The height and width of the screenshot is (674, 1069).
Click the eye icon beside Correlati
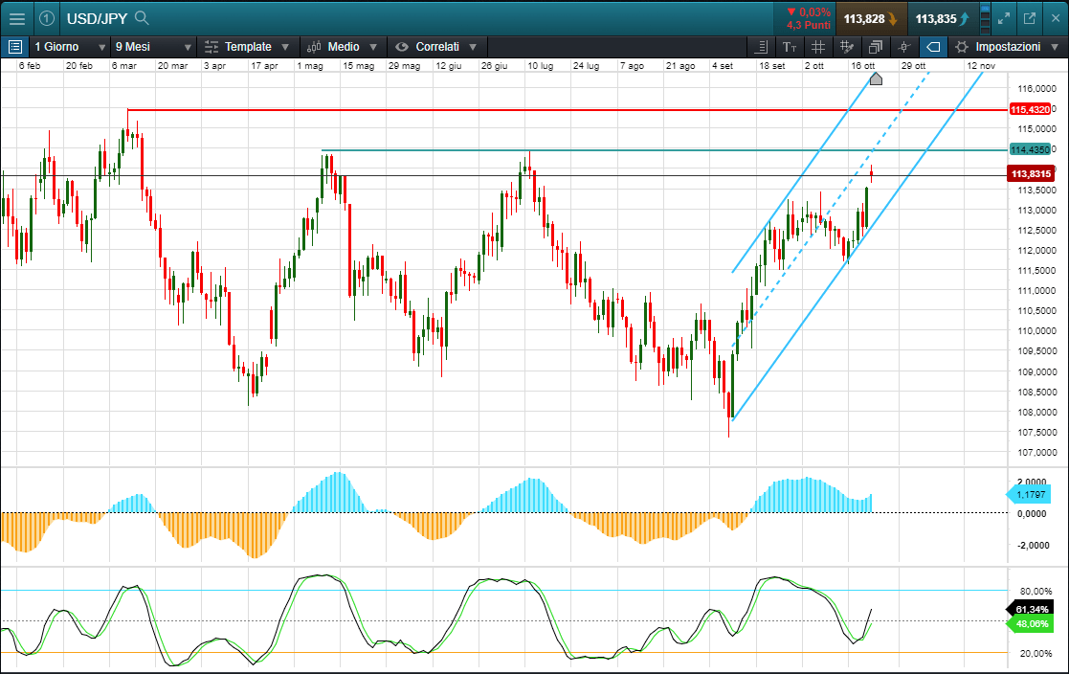[402, 46]
